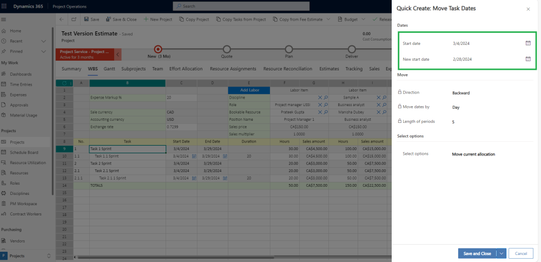
Task: Switch to the Resource Assignments tab
Action: coord(233,69)
